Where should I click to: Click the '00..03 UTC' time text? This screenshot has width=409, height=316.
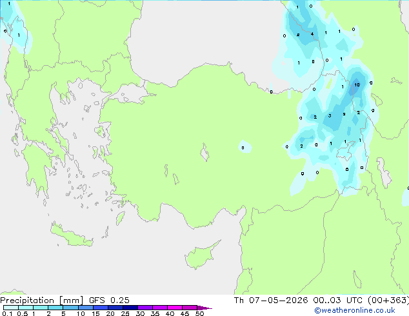tap(338, 301)
